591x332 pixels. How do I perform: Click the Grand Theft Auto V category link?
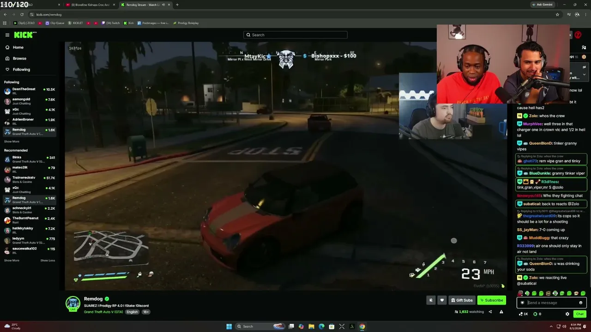click(x=103, y=312)
